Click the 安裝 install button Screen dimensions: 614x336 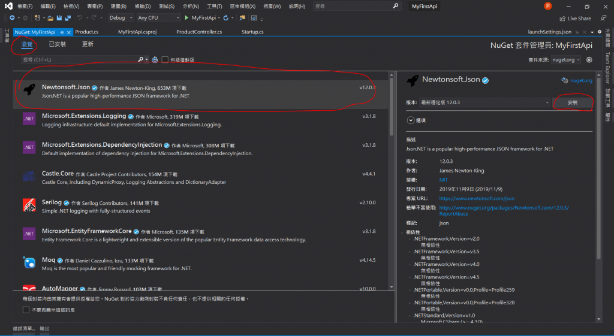pos(573,102)
